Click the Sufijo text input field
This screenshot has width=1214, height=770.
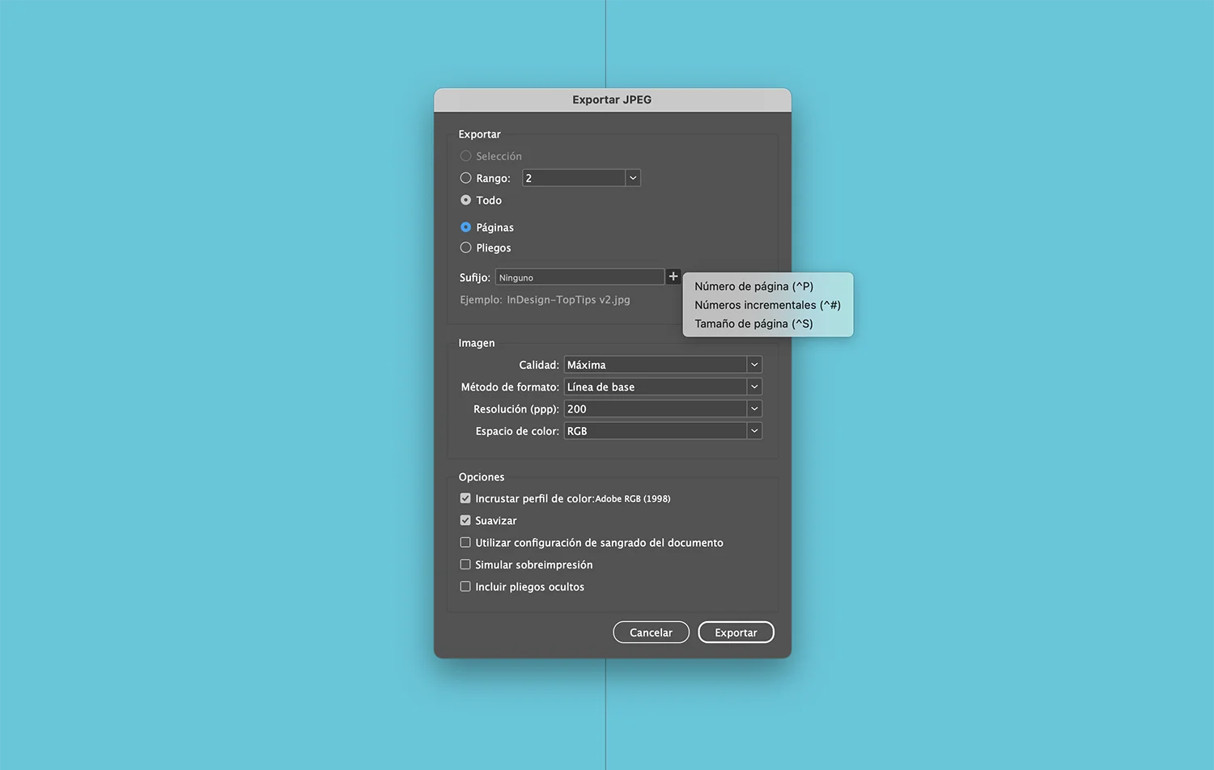coord(579,277)
